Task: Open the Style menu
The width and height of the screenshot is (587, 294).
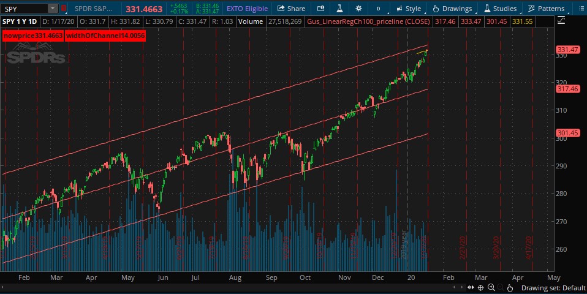Action: point(409,8)
